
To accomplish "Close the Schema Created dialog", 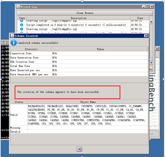I will pos(146,36).
